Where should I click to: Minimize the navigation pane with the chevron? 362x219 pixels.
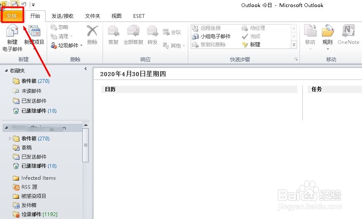click(86, 69)
